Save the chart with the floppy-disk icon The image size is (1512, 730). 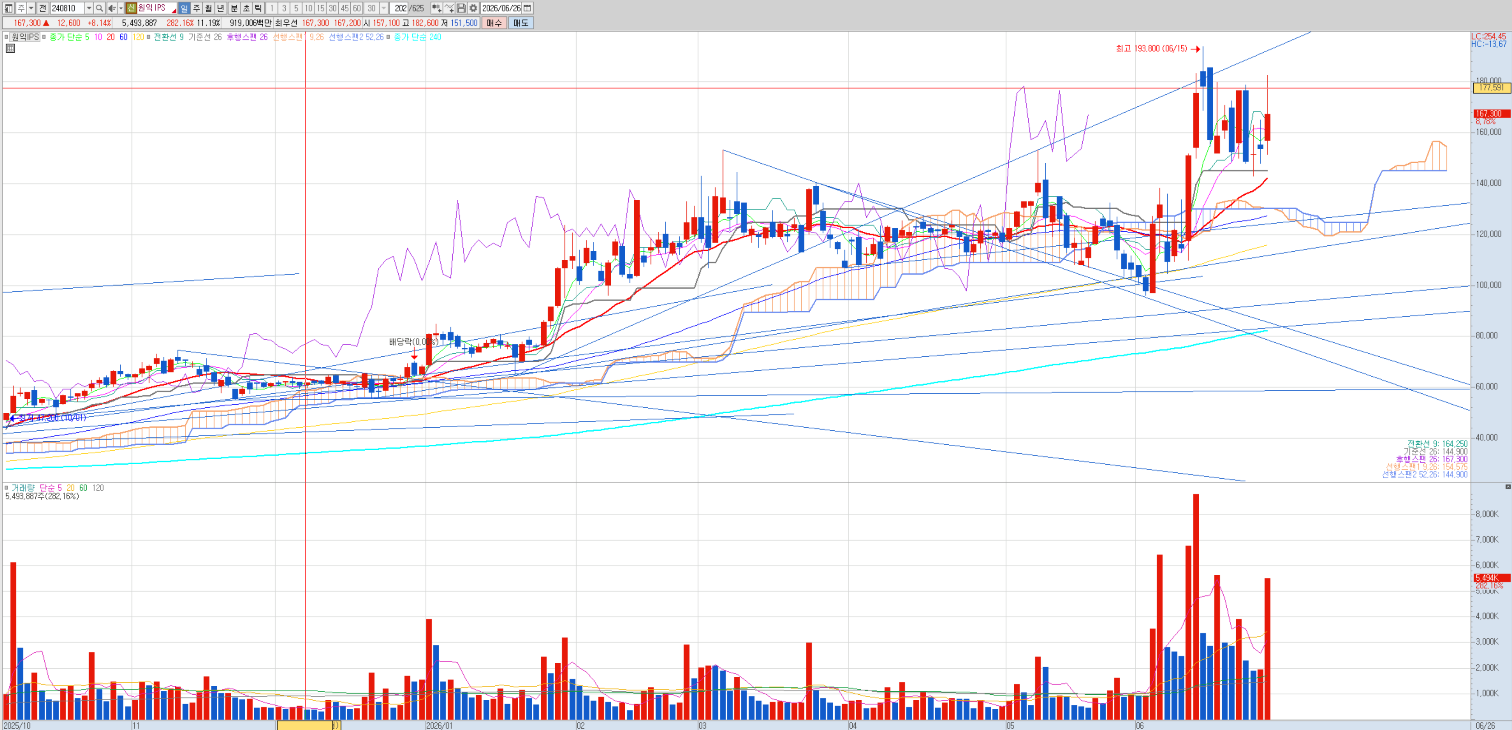461,8
